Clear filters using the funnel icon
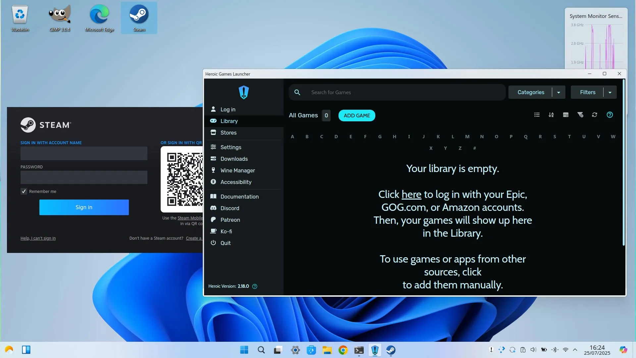This screenshot has height=358, width=636. coord(580,115)
